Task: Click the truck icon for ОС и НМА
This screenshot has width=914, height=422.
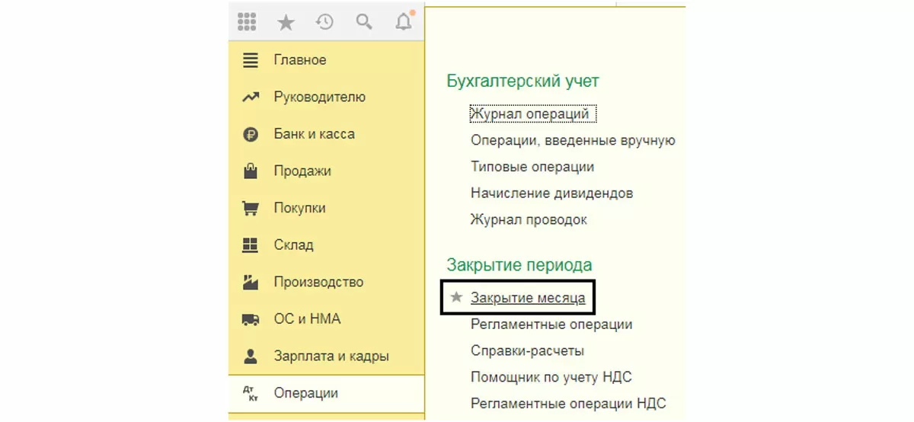Action: (x=251, y=319)
